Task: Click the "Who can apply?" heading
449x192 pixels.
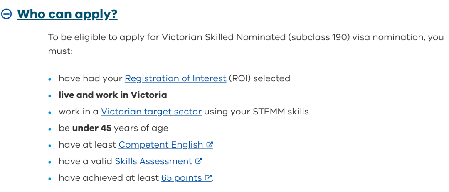Action: (x=67, y=14)
